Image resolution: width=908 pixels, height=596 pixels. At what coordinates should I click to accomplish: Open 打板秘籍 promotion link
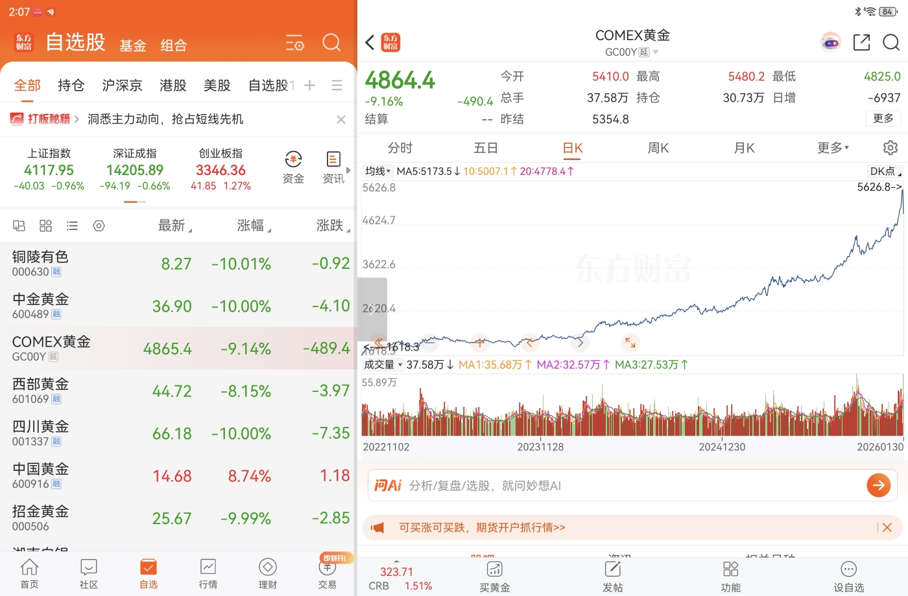(x=44, y=119)
